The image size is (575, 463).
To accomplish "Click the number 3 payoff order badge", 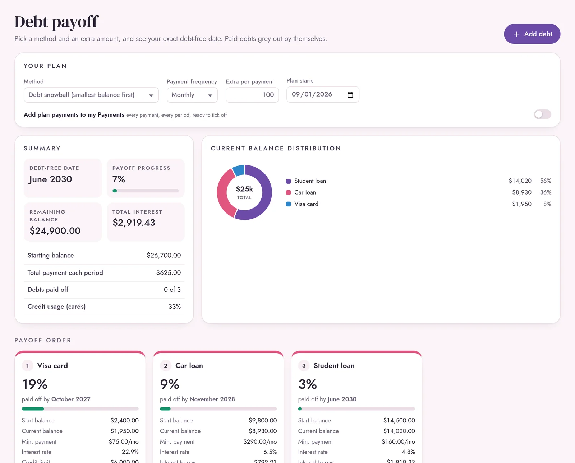I will [x=304, y=366].
